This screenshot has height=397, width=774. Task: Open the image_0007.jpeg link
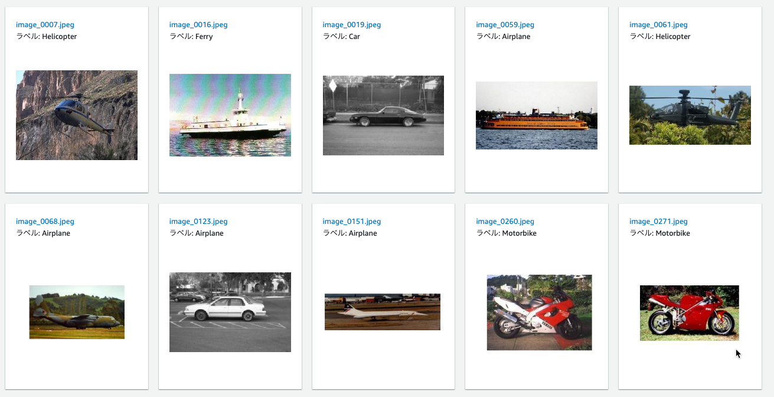point(45,25)
